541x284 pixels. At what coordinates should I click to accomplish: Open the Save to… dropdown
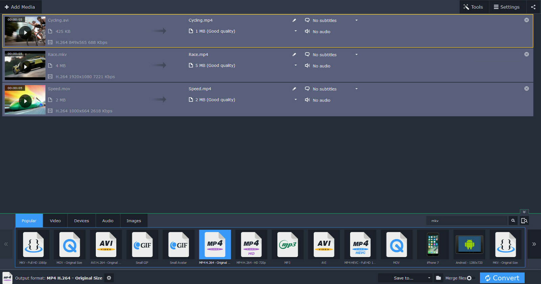405,278
